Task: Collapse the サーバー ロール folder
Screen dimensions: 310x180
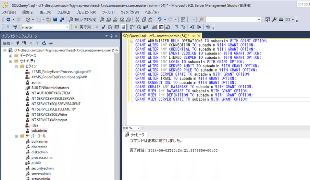Action: coord(17,137)
